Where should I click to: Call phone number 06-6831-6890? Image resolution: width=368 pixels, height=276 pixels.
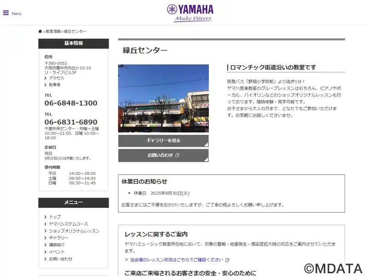(71, 122)
